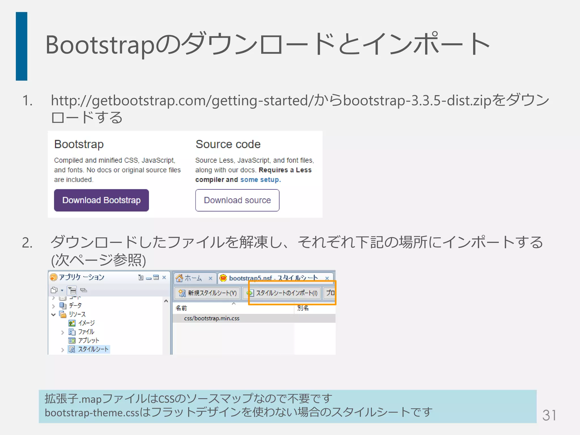Expand the スタイルシート tree node
The height and width of the screenshot is (435, 580).
[x=63, y=350]
